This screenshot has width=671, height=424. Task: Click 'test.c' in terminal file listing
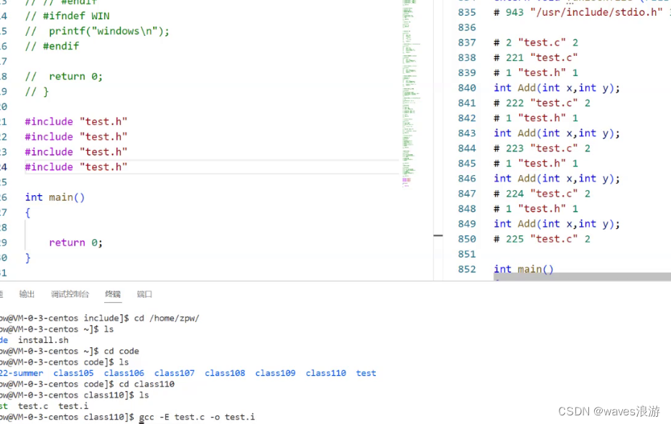(x=33, y=406)
